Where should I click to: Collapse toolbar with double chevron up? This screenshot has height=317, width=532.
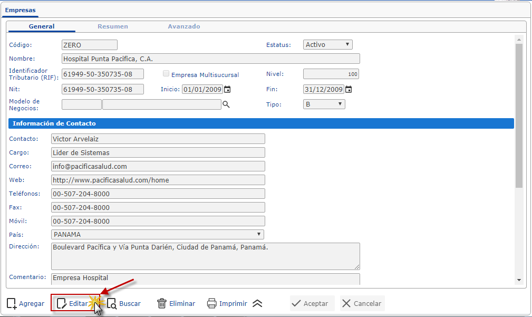[x=257, y=304]
